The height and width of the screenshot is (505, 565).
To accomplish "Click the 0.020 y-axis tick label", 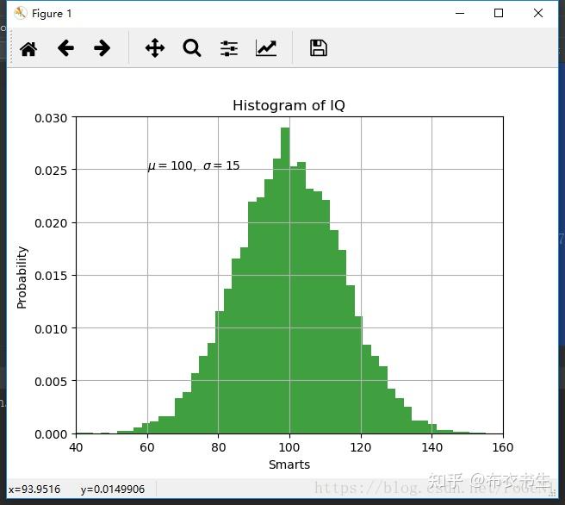I will click(x=51, y=223).
